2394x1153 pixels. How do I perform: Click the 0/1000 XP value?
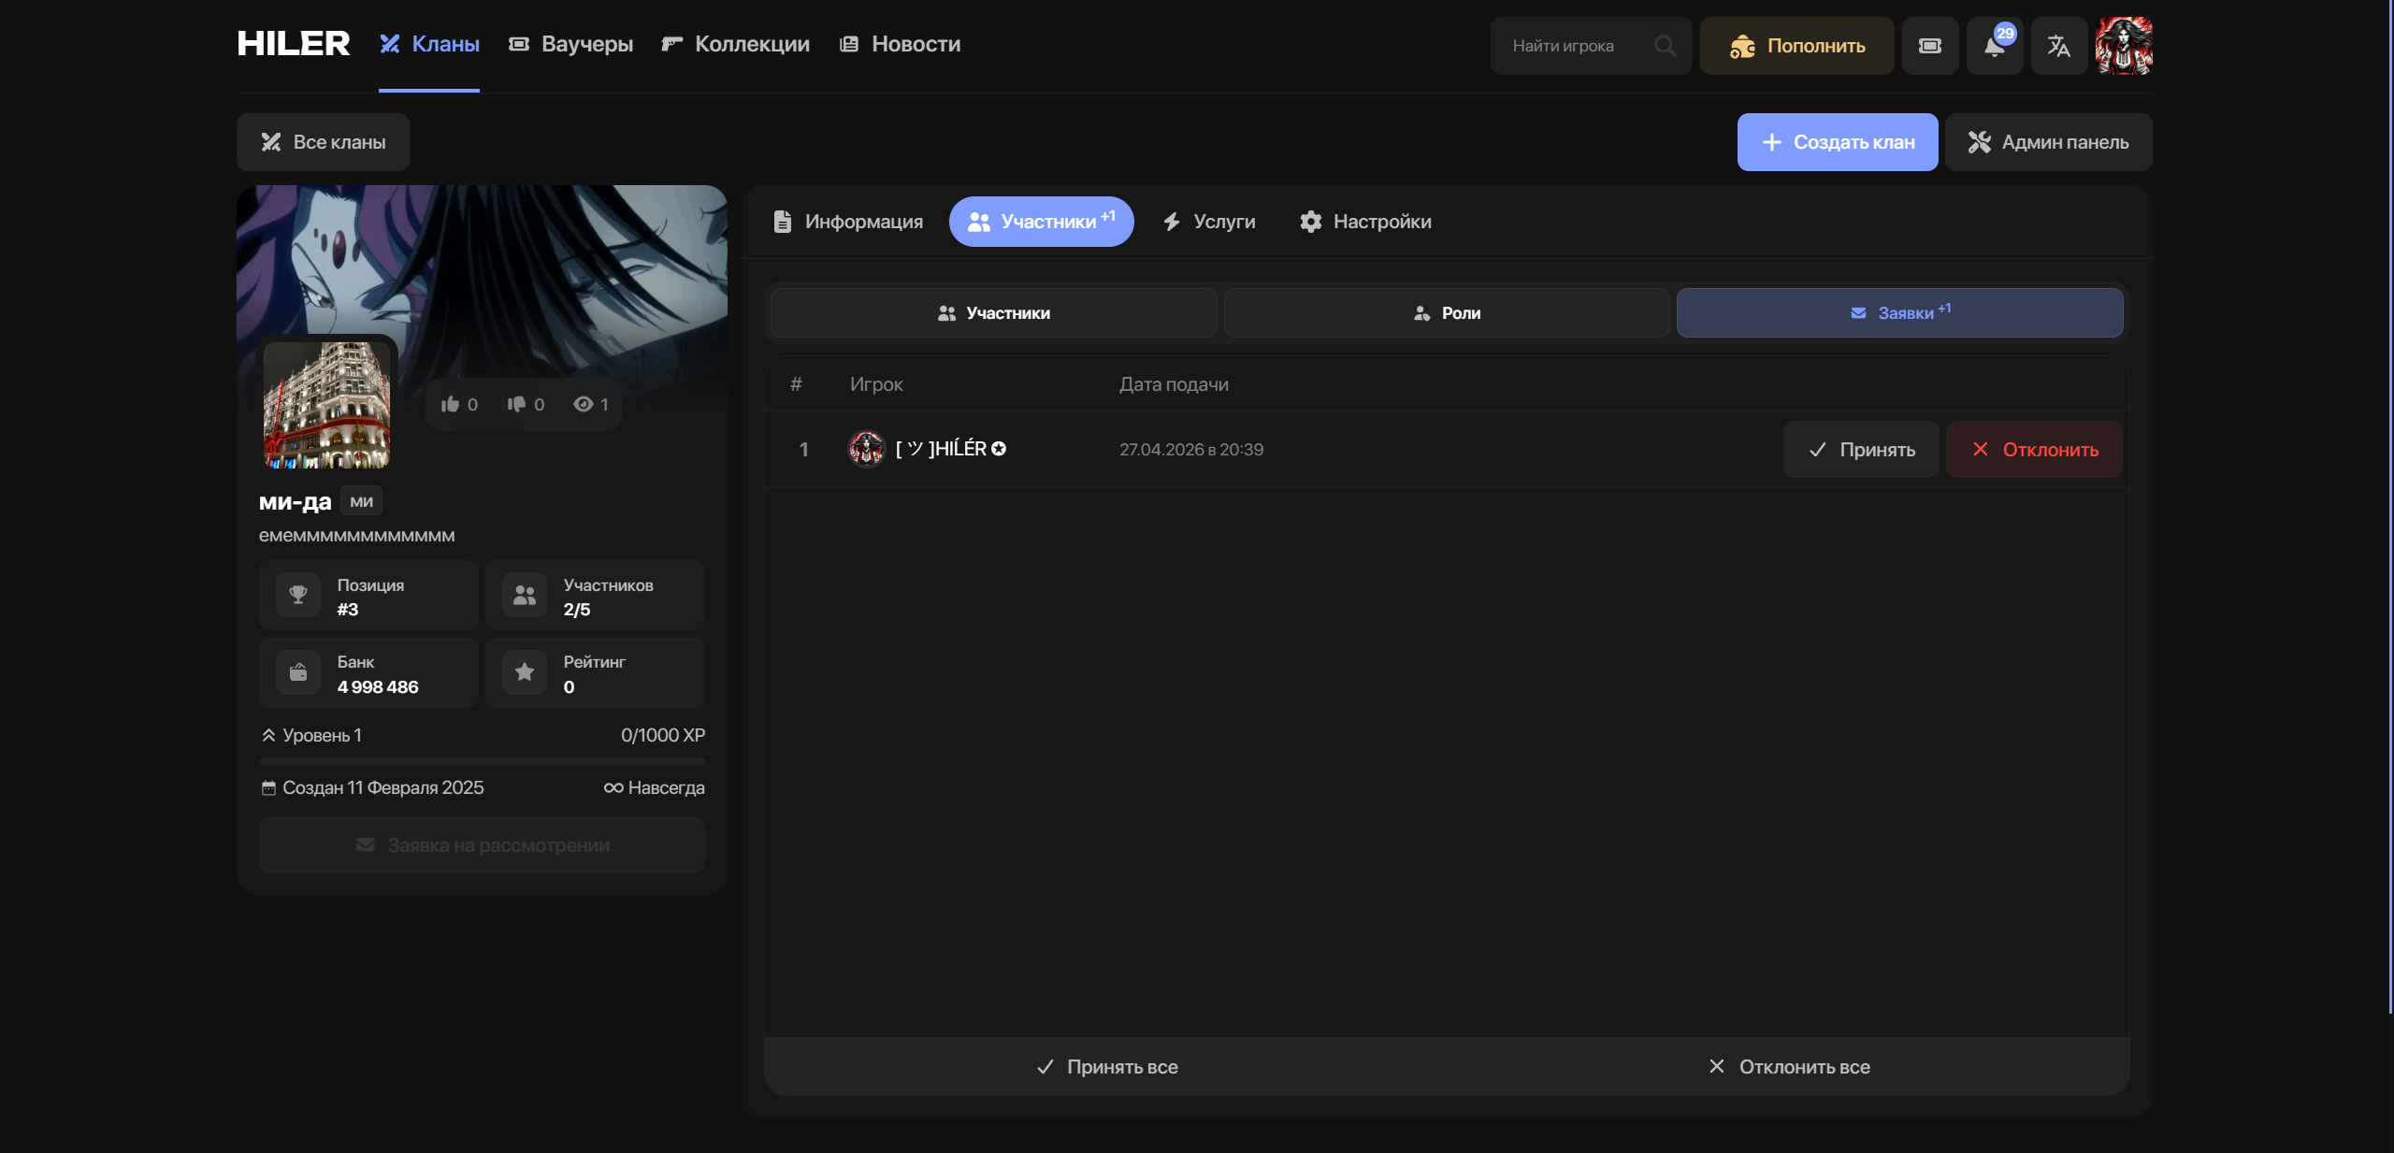point(663,735)
